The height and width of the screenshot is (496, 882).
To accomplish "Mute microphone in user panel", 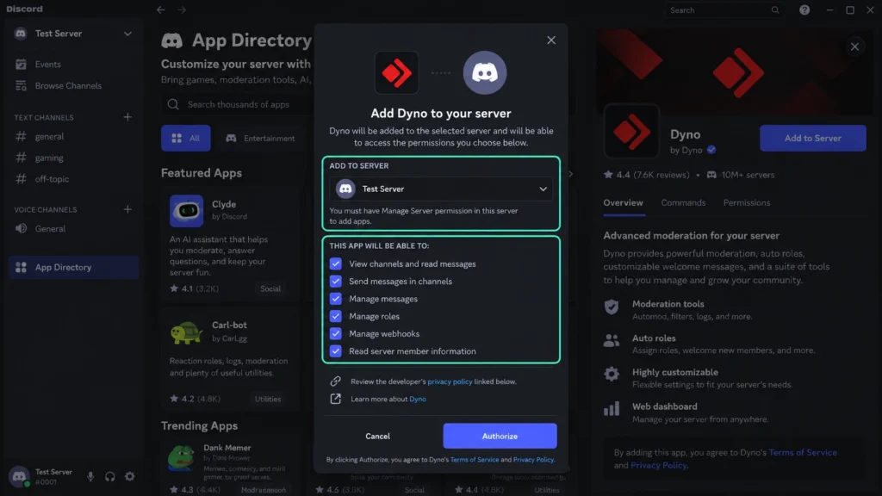I will click(90, 476).
